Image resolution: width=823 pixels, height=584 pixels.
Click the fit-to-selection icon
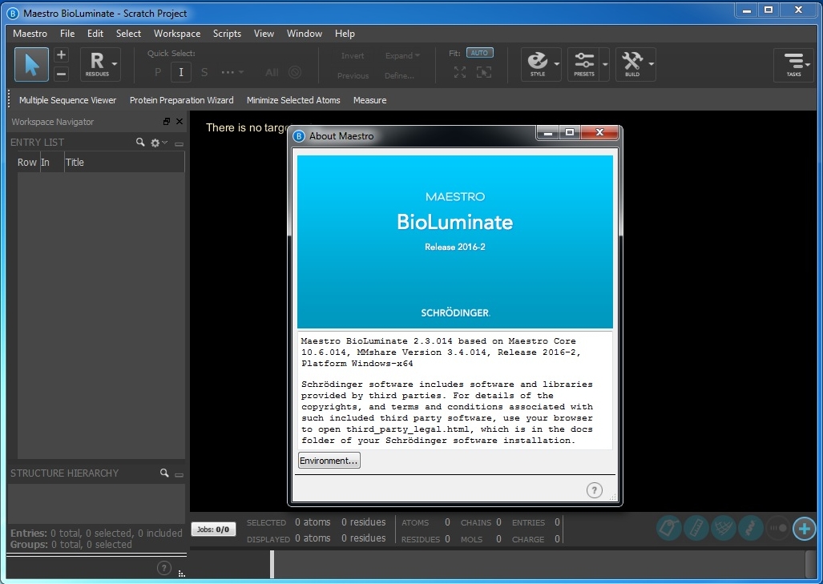[484, 72]
